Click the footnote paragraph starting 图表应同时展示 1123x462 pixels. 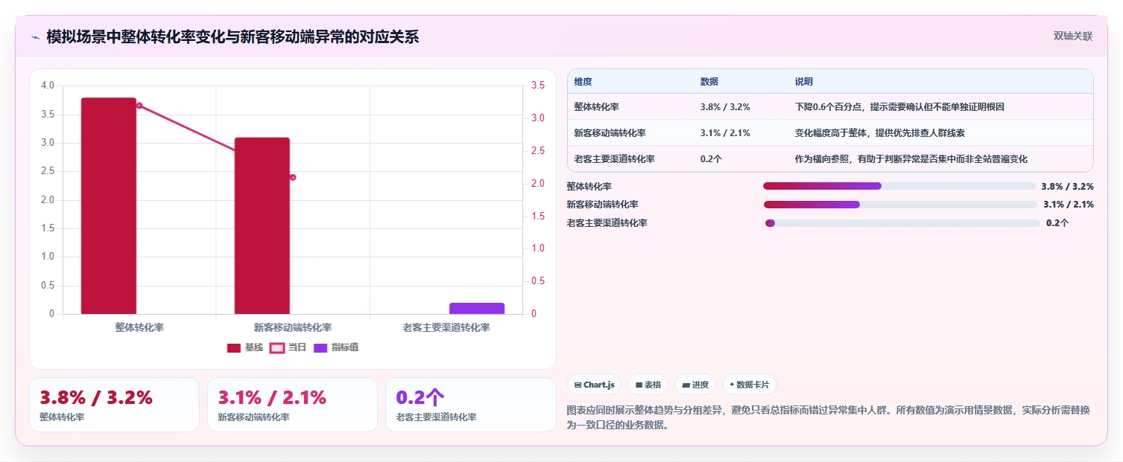pos(828,417)
